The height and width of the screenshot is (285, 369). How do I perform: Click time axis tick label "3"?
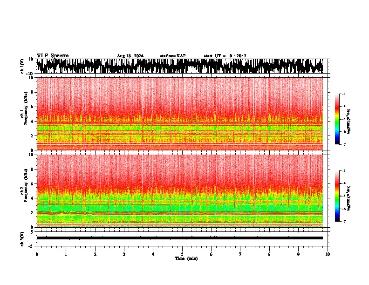coord(124,254)
